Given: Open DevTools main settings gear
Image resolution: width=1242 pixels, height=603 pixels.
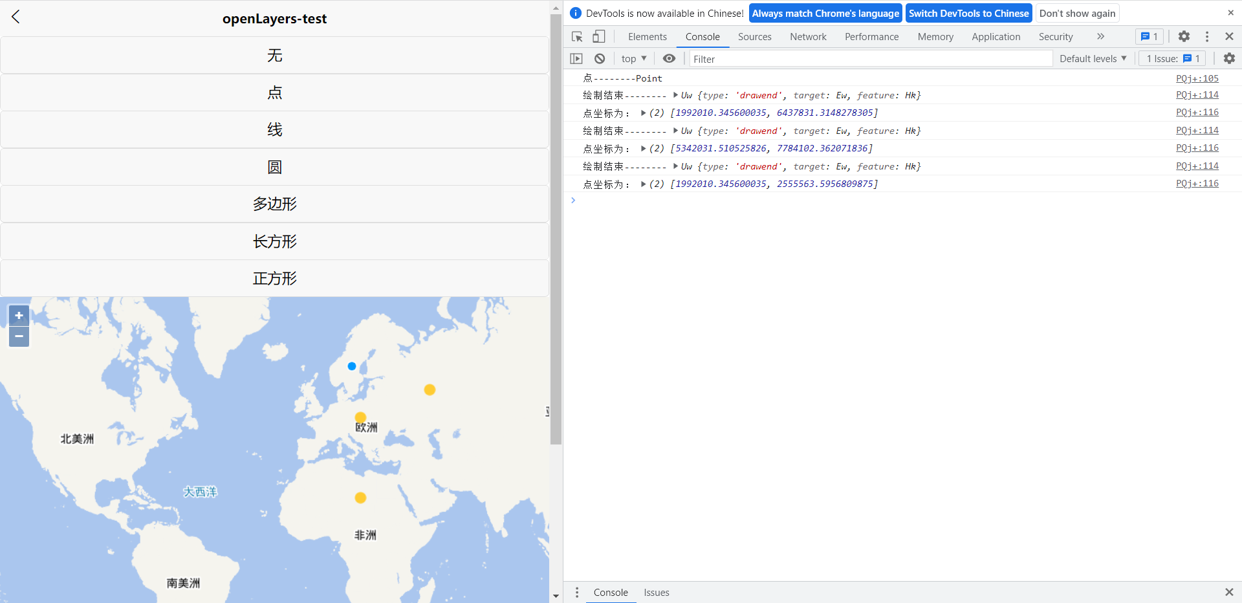Looking at the screenshot, I should point(1184,37).
